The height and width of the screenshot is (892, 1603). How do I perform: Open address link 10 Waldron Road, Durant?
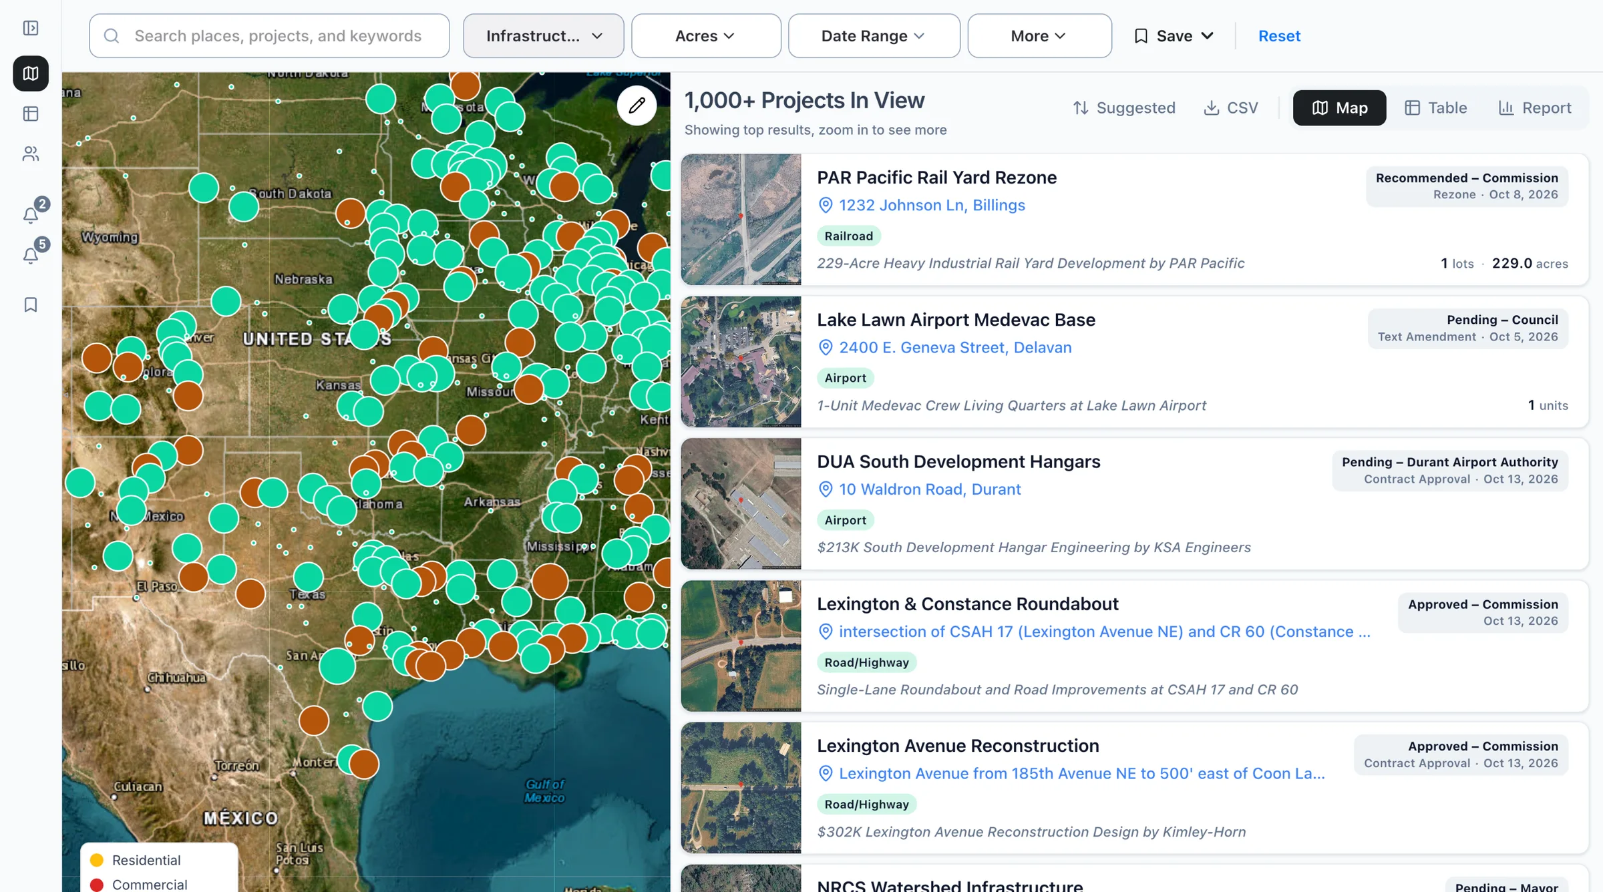coord(930,489)
